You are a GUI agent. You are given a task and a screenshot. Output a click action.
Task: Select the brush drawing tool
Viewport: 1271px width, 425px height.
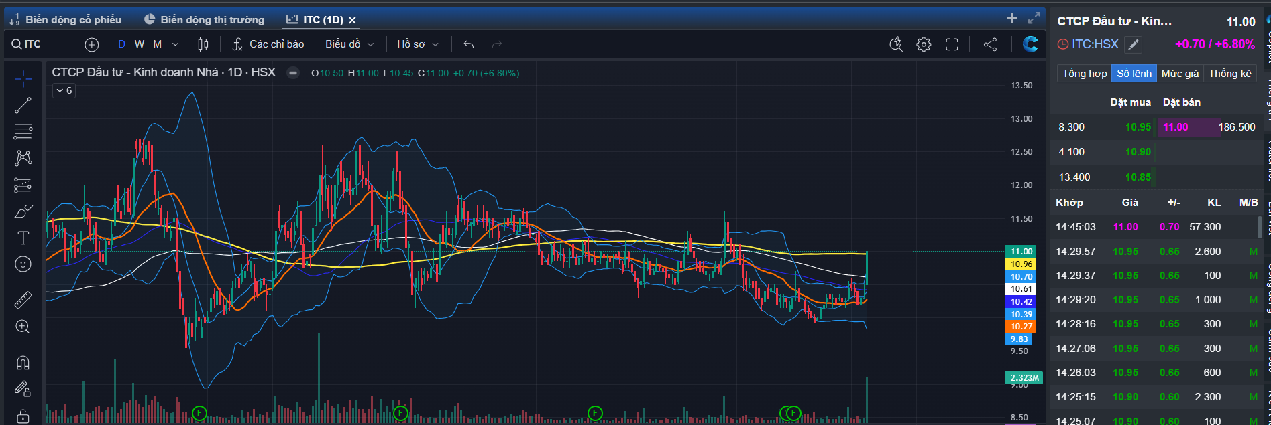point(23,211)
